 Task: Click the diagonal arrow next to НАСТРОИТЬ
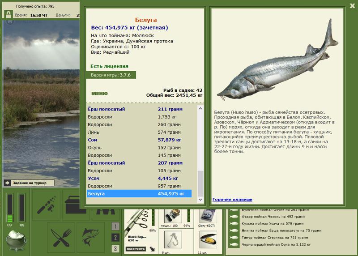coord(152,249)
